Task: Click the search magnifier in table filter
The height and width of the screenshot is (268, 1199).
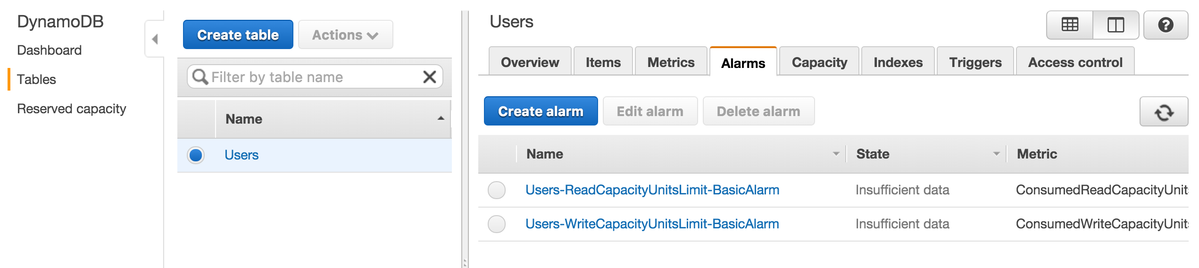Action: (x=200, y=77)
